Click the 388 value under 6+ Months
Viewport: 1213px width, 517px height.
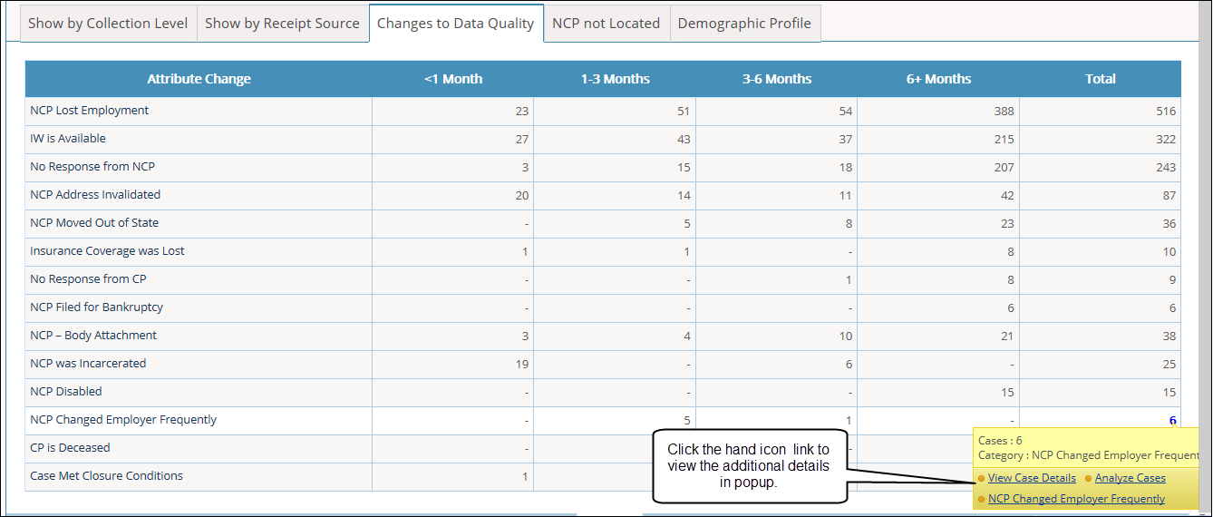point(1004,112)
